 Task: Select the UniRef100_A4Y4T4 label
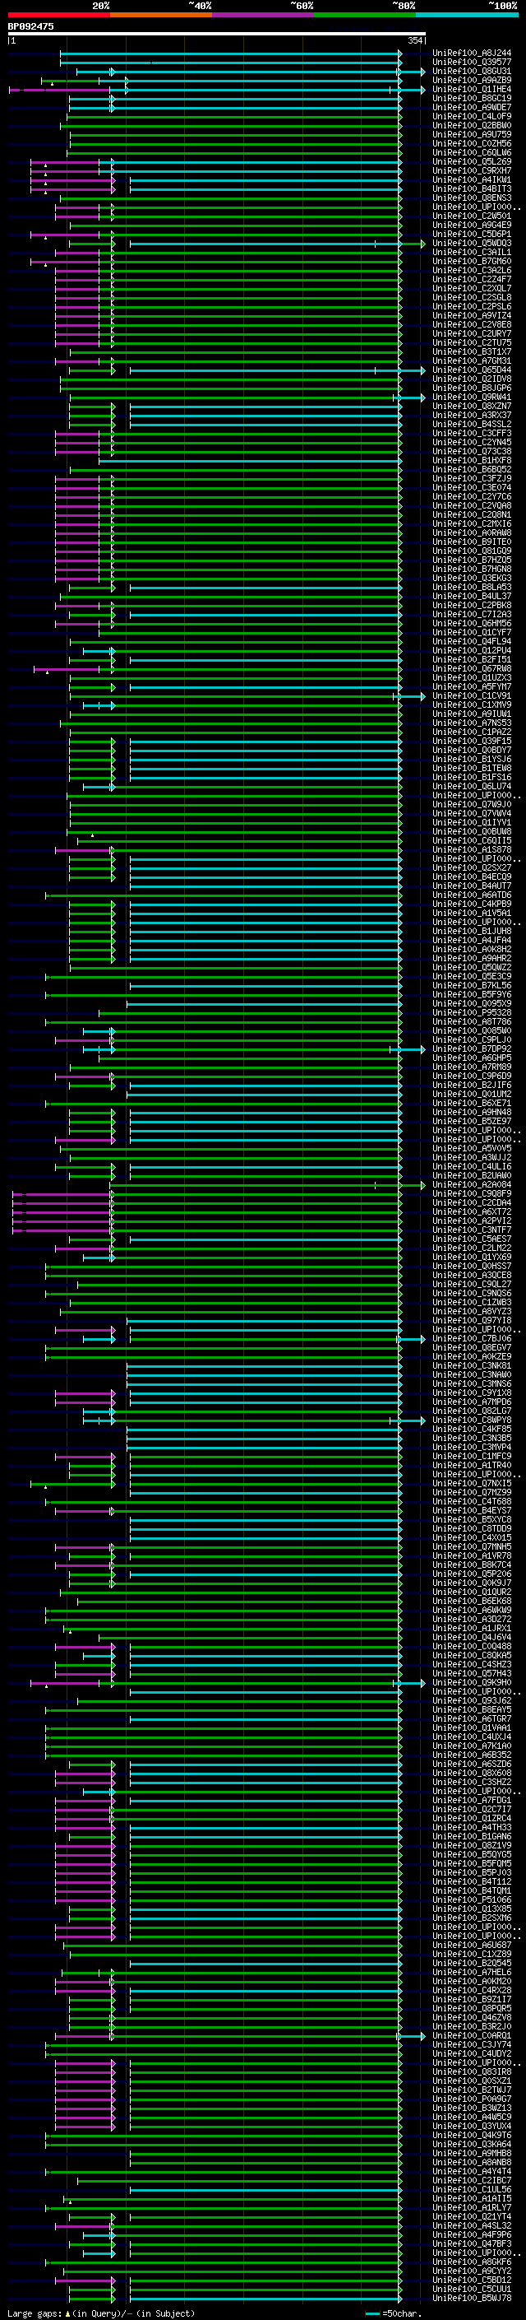point(472,2170)
